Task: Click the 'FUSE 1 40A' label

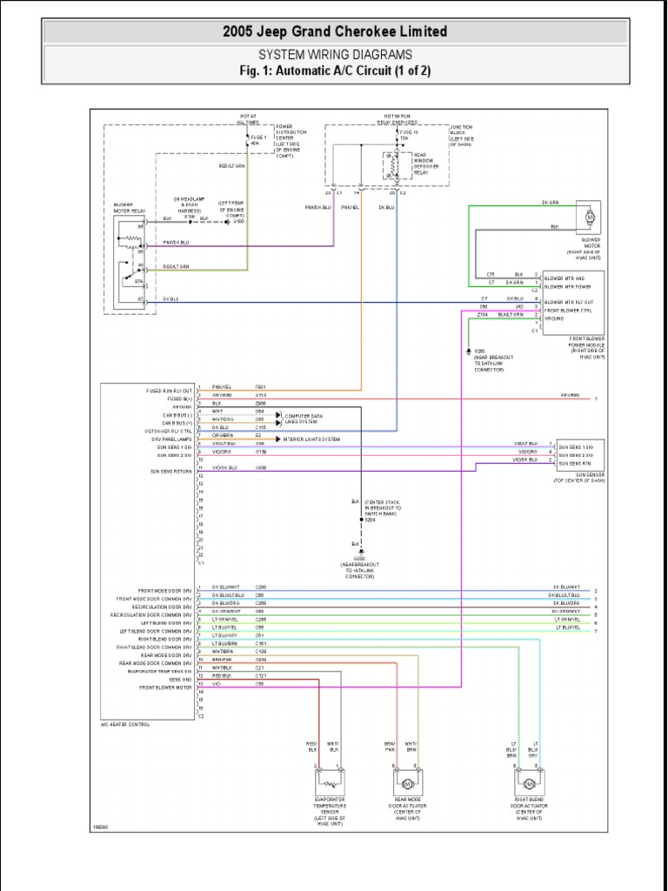Action: click(x=257, y=140)
